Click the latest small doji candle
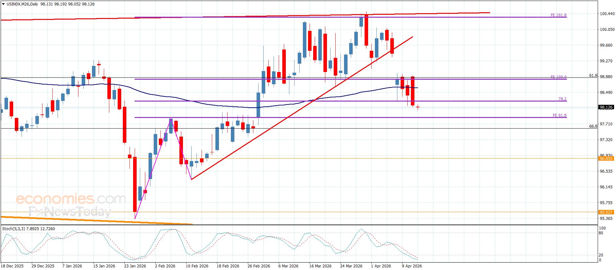 coord(418,108)
